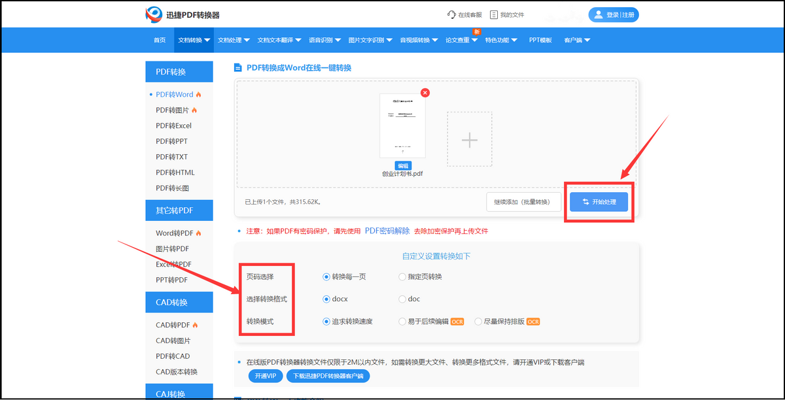Click the OCR badge next to 尽量保持排版
This screenshot has width=785, height=400.
533,322
